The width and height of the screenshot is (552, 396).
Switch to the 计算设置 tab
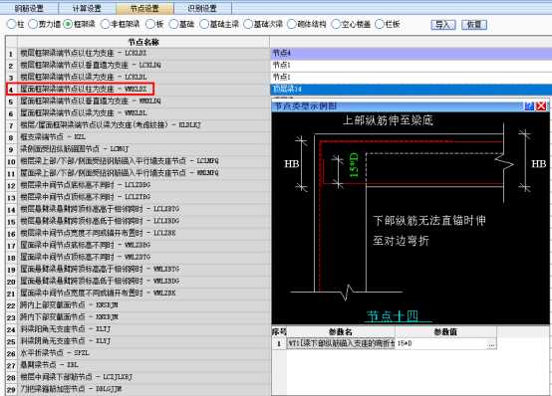(87, 8)
